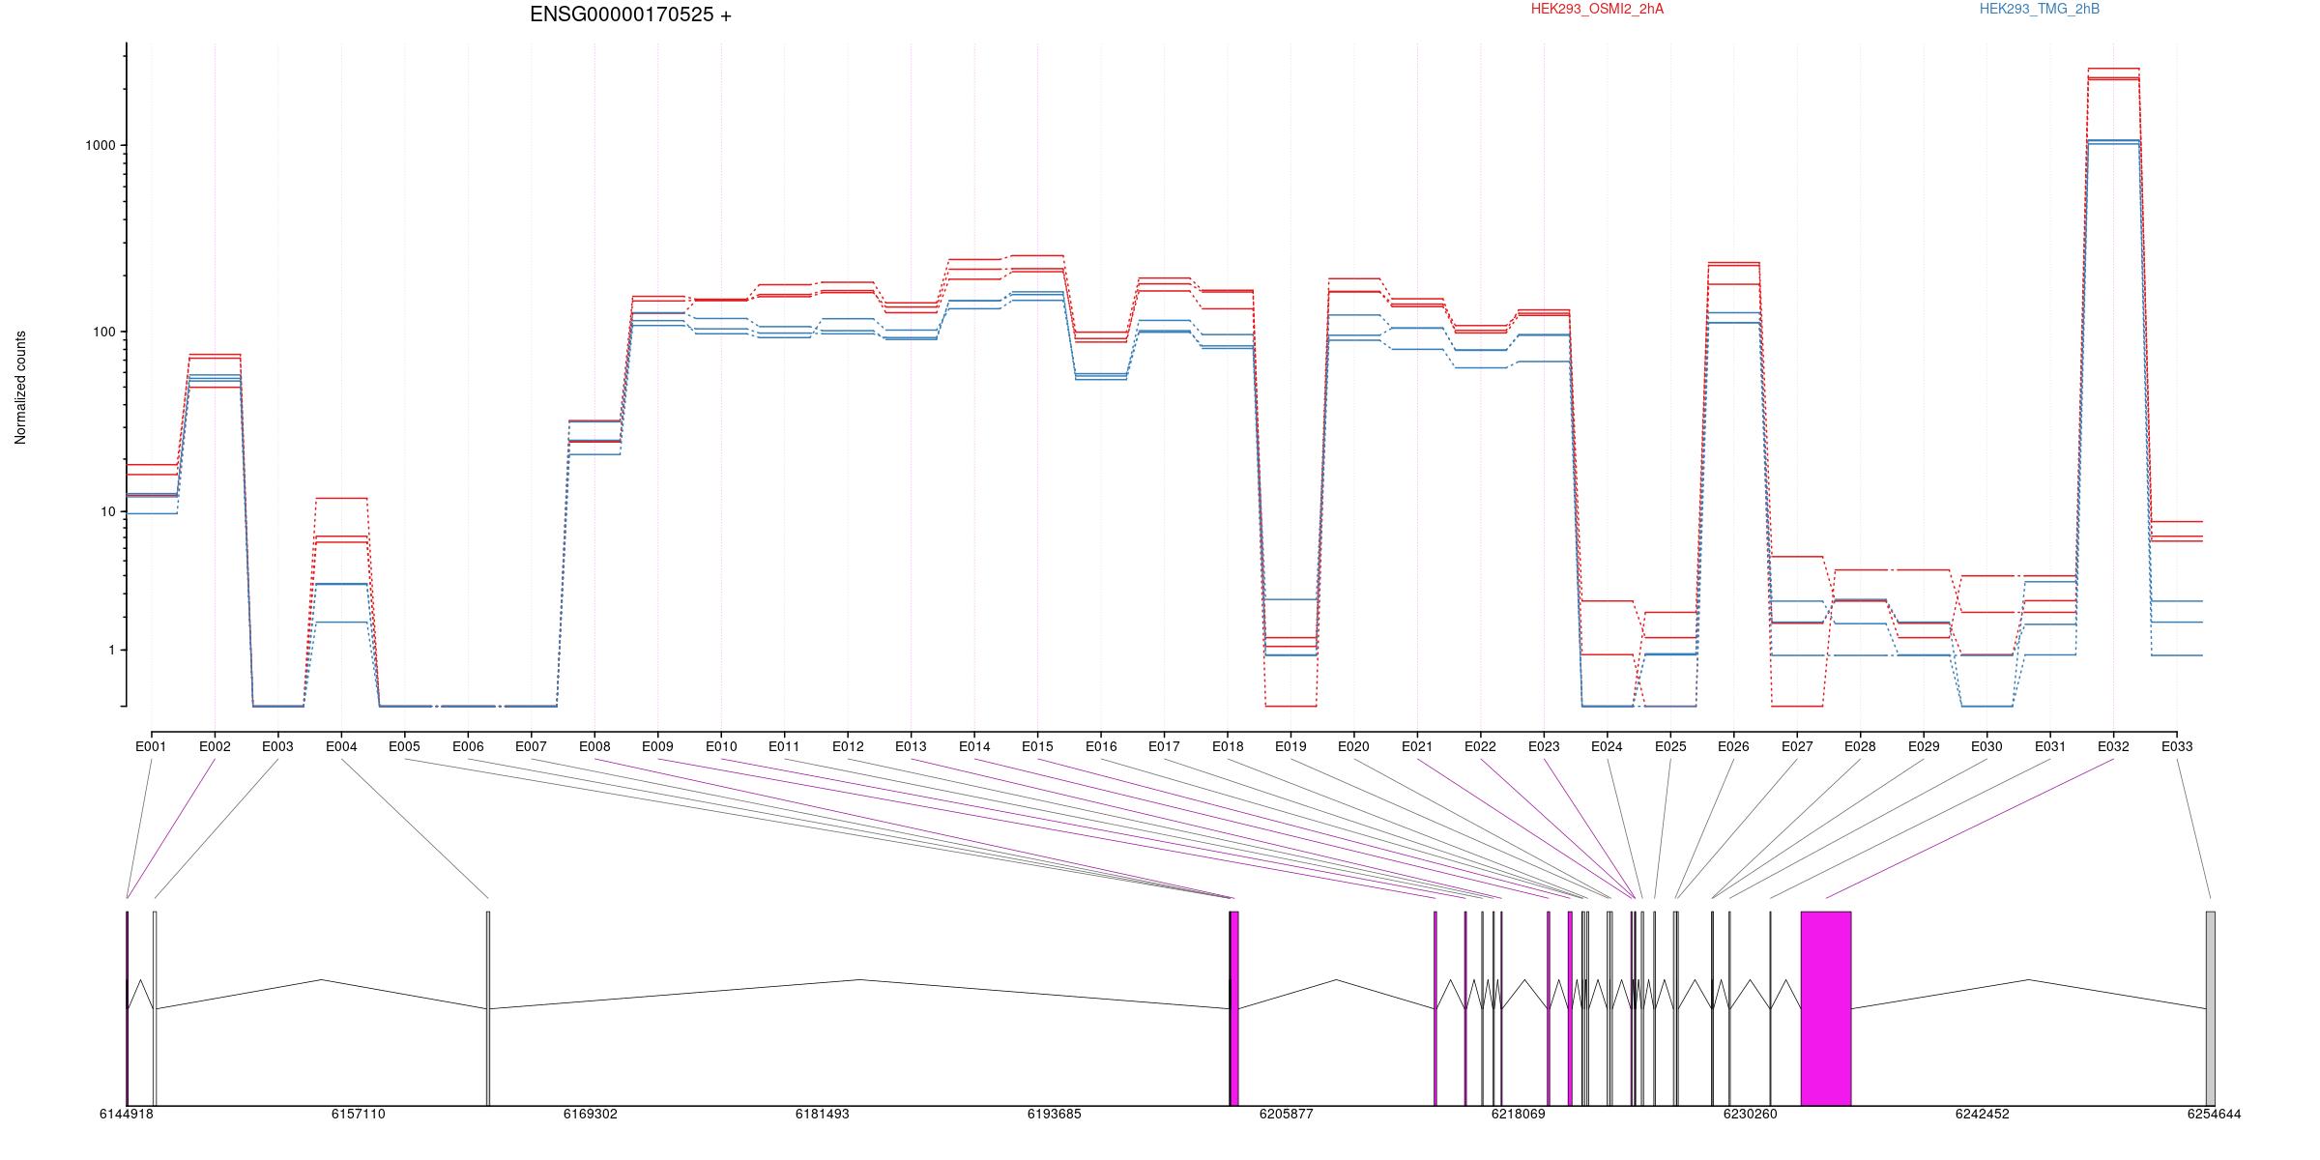Click the exon label E009
The image size is (2320, 1160).
click(657, 746)
